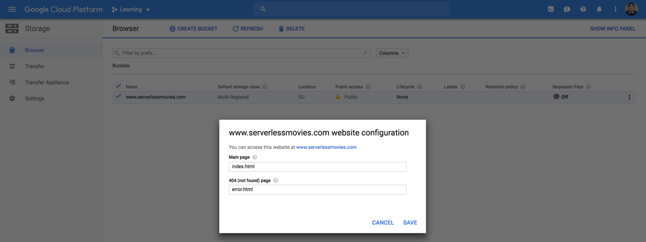This screenshot has height=242, width=646.
Task: Click the notifications bell icon
Action: 599,9
